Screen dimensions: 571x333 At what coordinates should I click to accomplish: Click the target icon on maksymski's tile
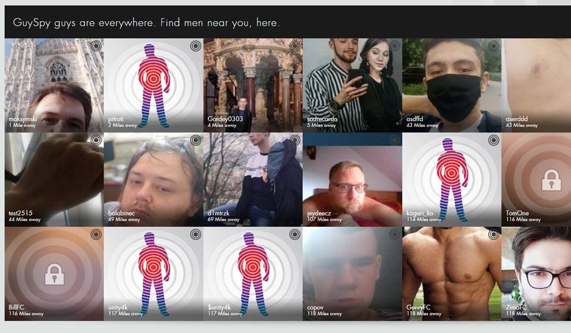pos(96,46)
